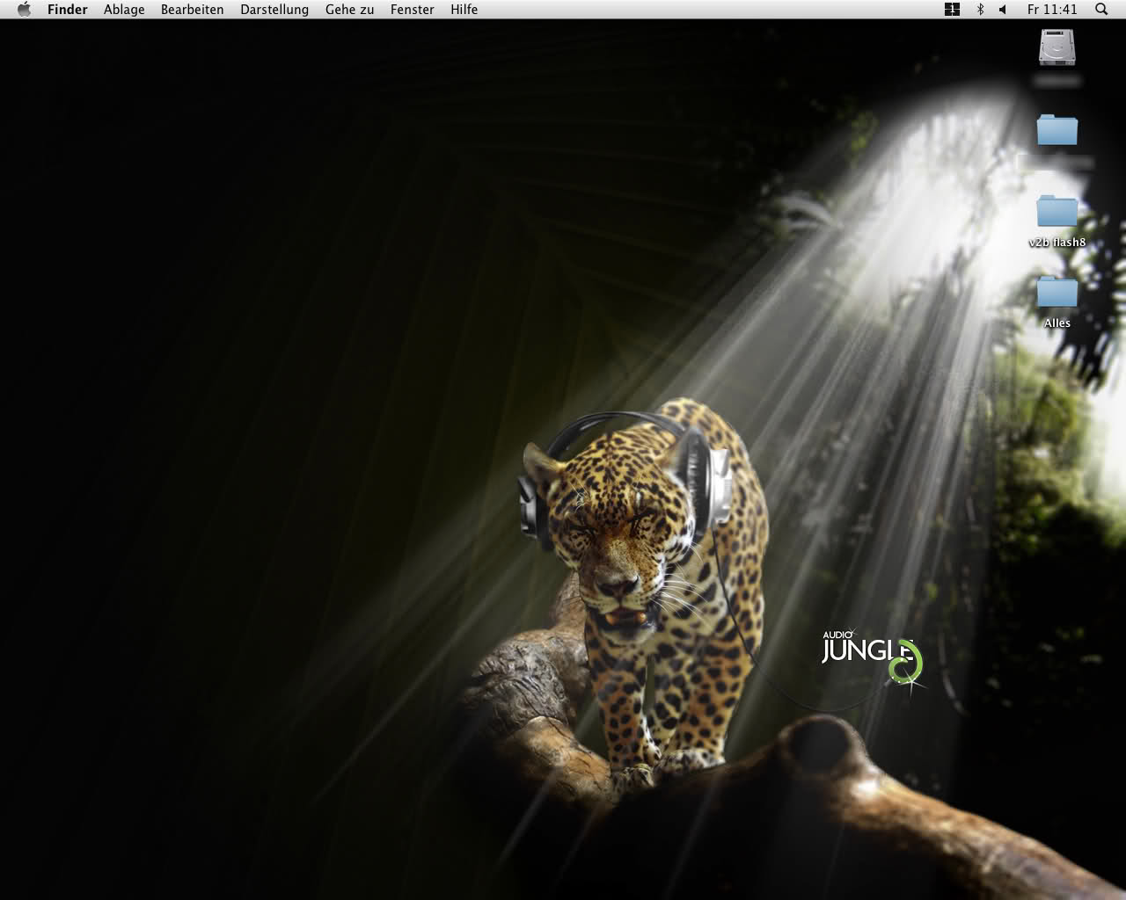1126x900 pixels.
Task: Open the Gehe zu menu
Action: (349, 10)
